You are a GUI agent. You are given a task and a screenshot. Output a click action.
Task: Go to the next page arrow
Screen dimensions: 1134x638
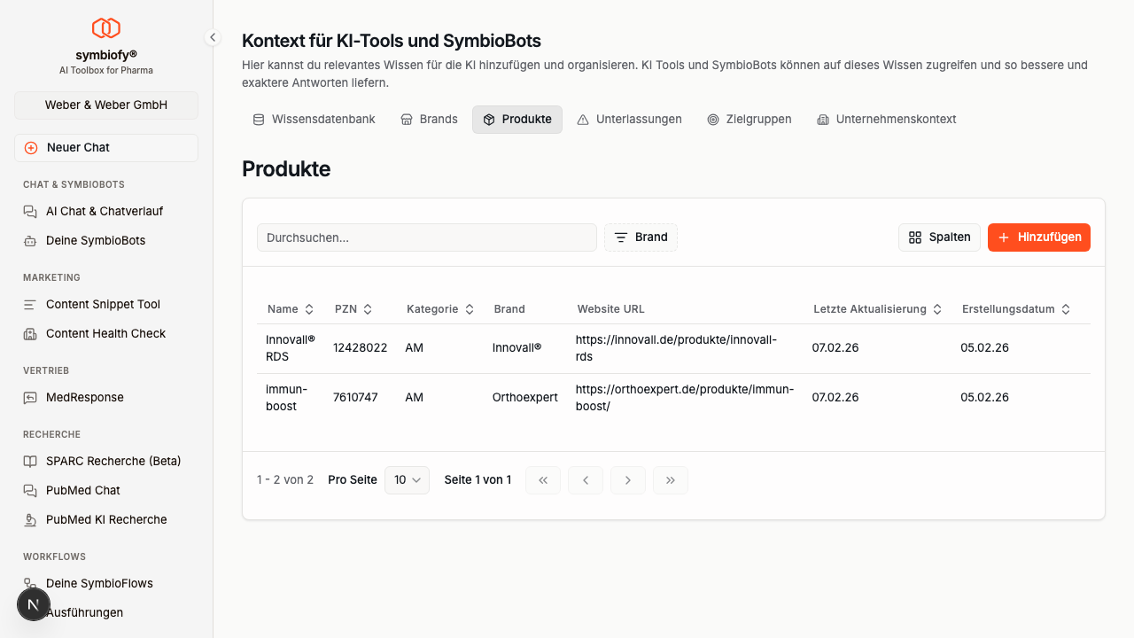tap(628, 480)
